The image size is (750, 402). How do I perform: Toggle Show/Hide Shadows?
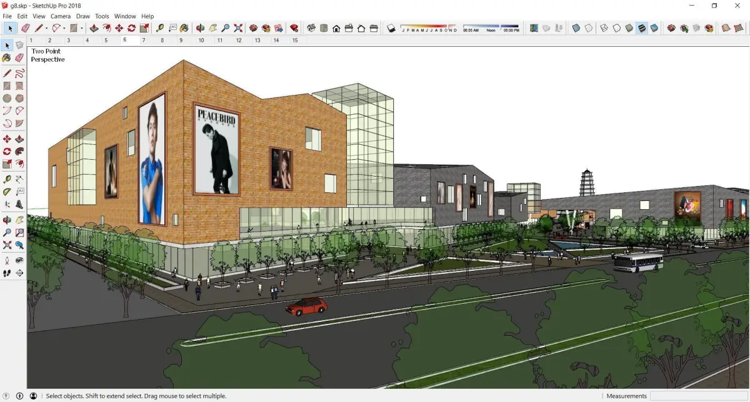coord(391,28)
